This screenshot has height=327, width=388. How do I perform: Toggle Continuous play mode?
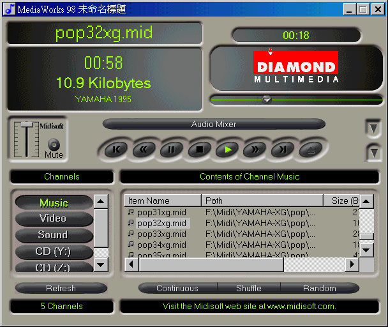pyautogui.click(x=177, y=288)
